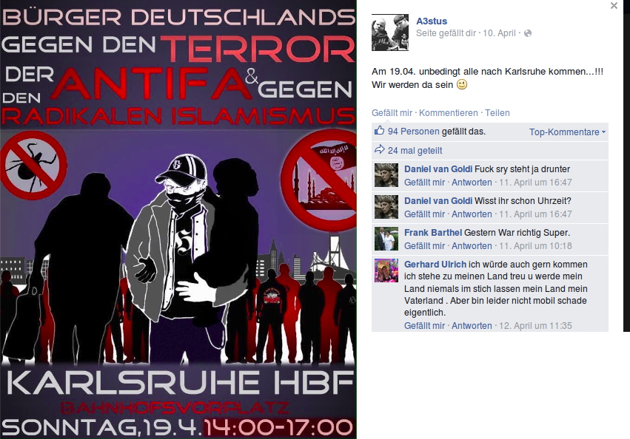Open Gerhard Ulrich's profile name link

435,264
